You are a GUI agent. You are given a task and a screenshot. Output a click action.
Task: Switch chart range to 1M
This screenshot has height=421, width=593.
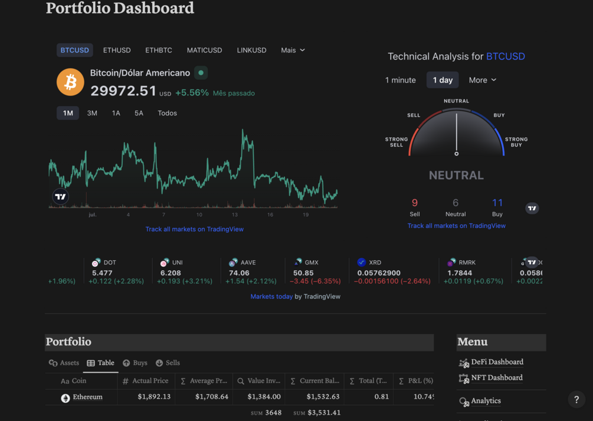(x=68, y=113)
